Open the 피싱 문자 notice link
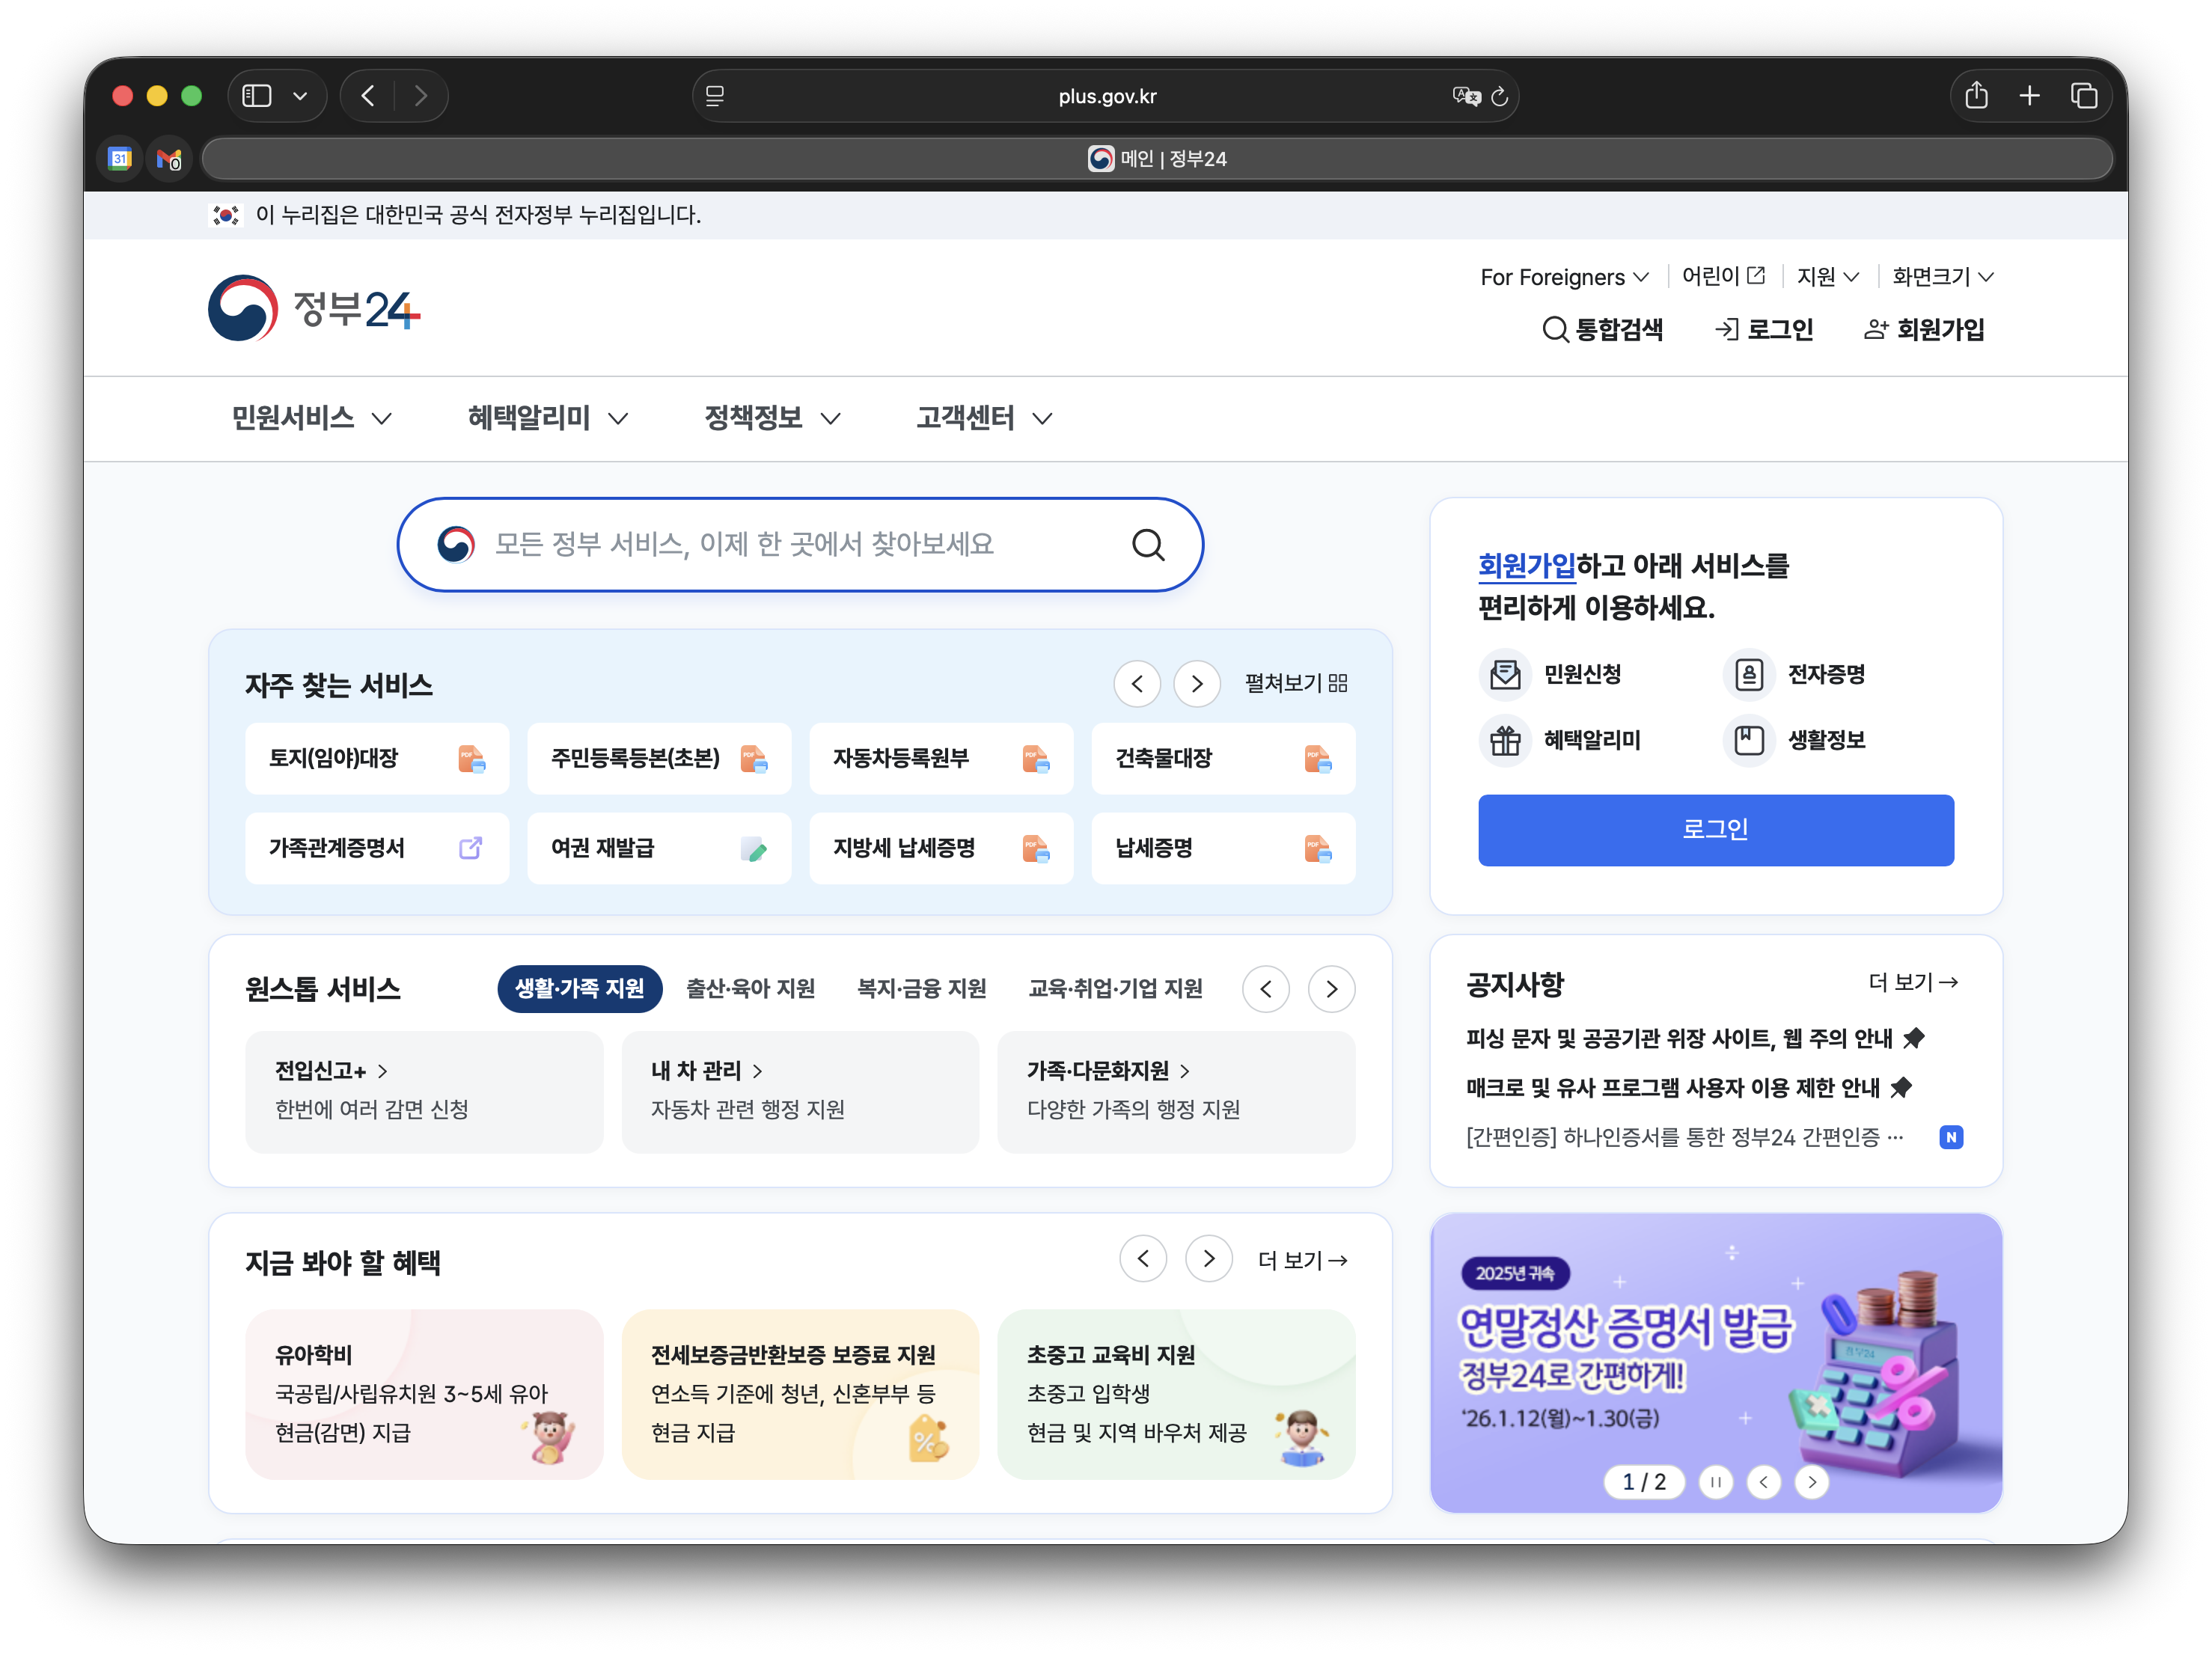The width and height of the screenshot is (2212, 1655). point(1679,1039)
